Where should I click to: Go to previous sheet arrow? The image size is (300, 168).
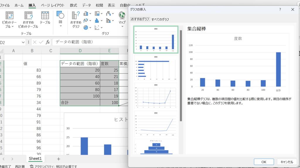click(x=4, y=159)
